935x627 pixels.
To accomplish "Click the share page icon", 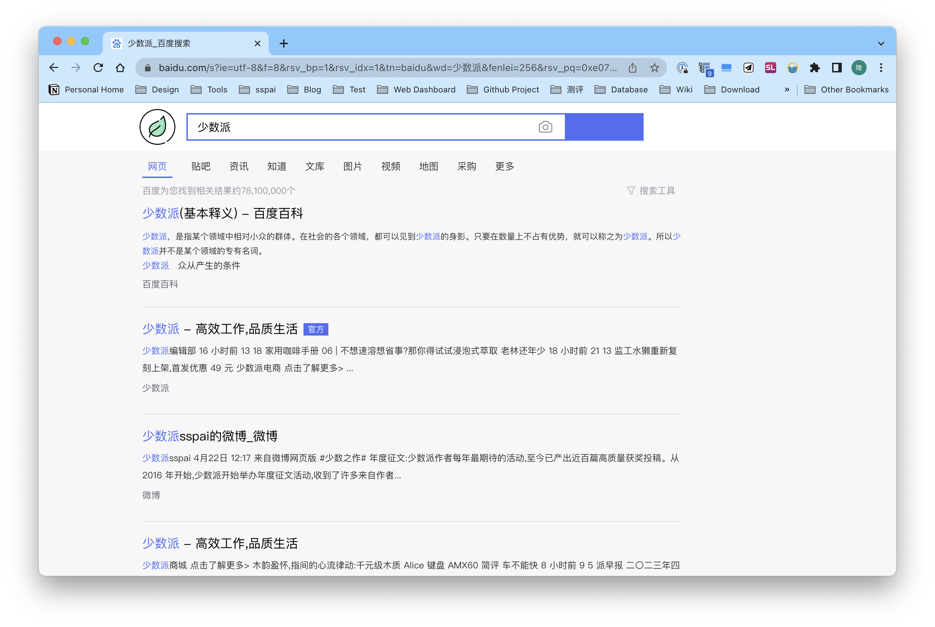I will 632,68.
